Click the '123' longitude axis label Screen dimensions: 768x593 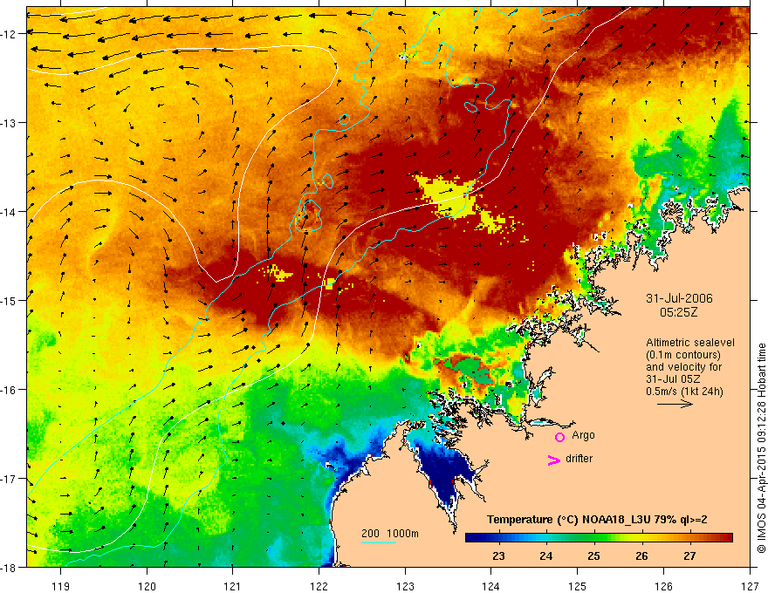405,586
